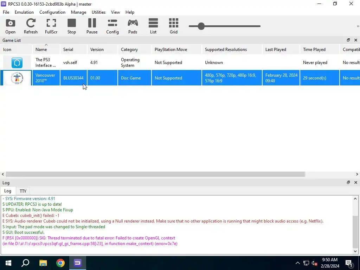Enter fullscreen with the FullScr button
Image resolution: width=360 pixels, height=270 pixels.
(51, 26)
